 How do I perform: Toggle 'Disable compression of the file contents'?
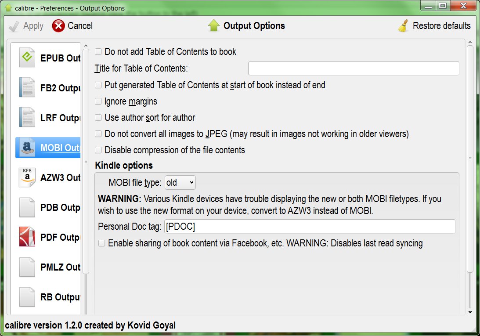(x=98, y=150)
